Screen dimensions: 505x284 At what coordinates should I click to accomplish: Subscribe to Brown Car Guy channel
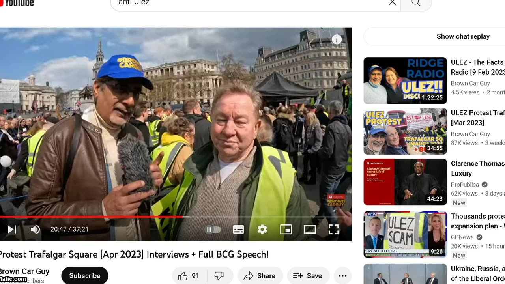click(x=85, y=276)
